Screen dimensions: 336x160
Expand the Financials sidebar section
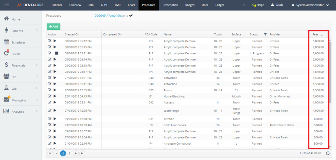coord(37,65)
